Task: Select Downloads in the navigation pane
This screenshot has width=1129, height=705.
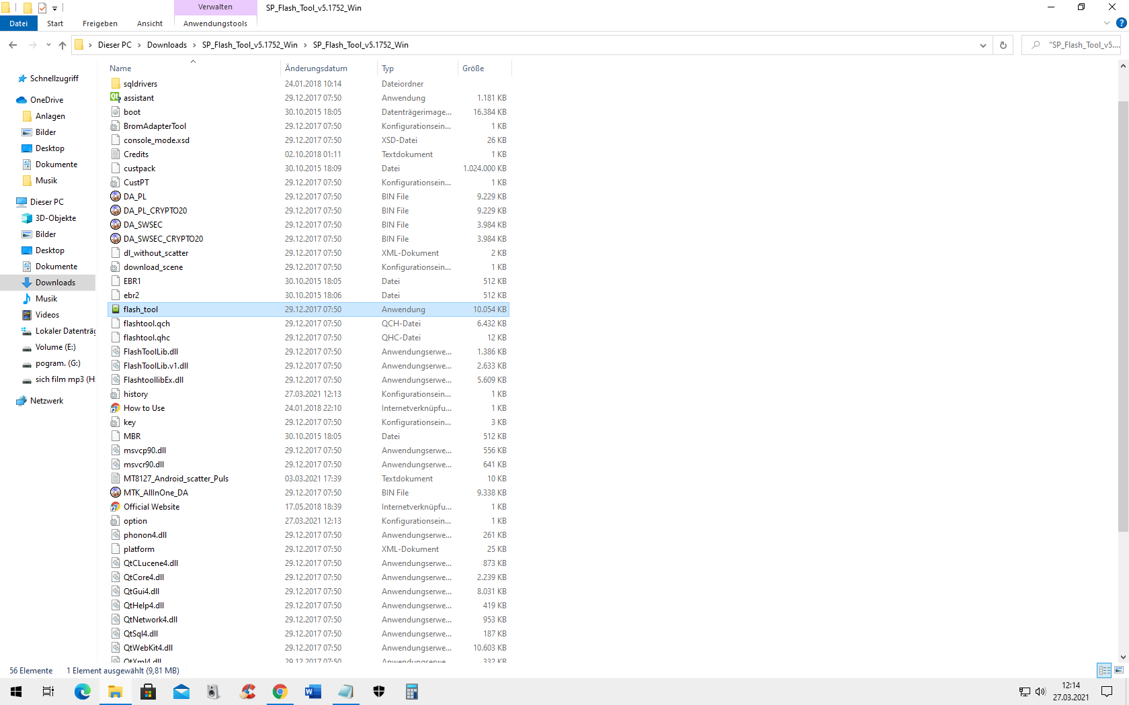Action: click(55, 283)
